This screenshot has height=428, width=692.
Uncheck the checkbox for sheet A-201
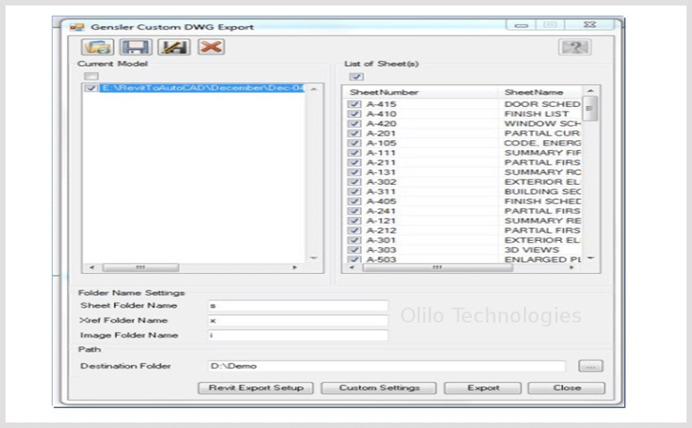(354, 134)
